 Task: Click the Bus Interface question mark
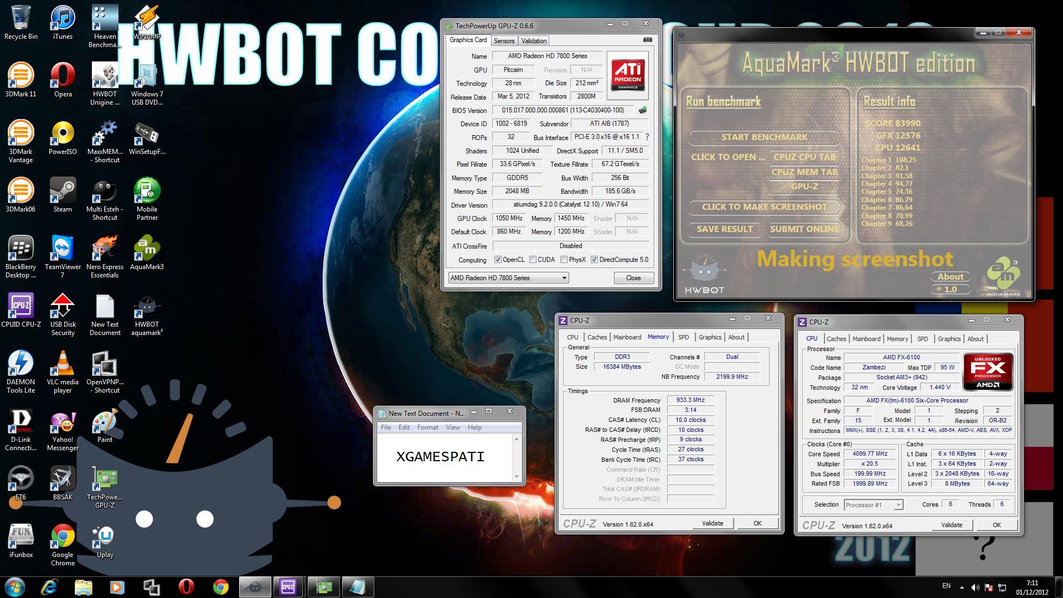[x=647, y=137]
